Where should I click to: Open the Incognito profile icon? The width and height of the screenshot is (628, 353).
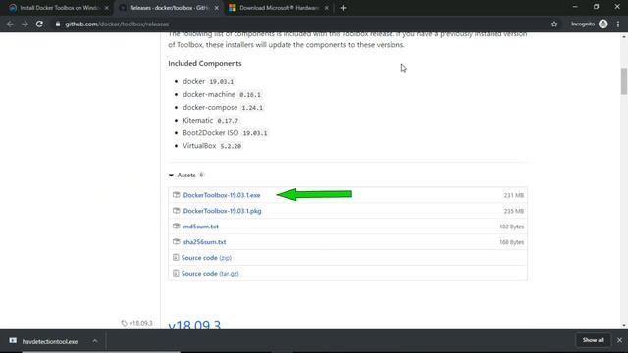pyautogui.click(x=603, y=24)
